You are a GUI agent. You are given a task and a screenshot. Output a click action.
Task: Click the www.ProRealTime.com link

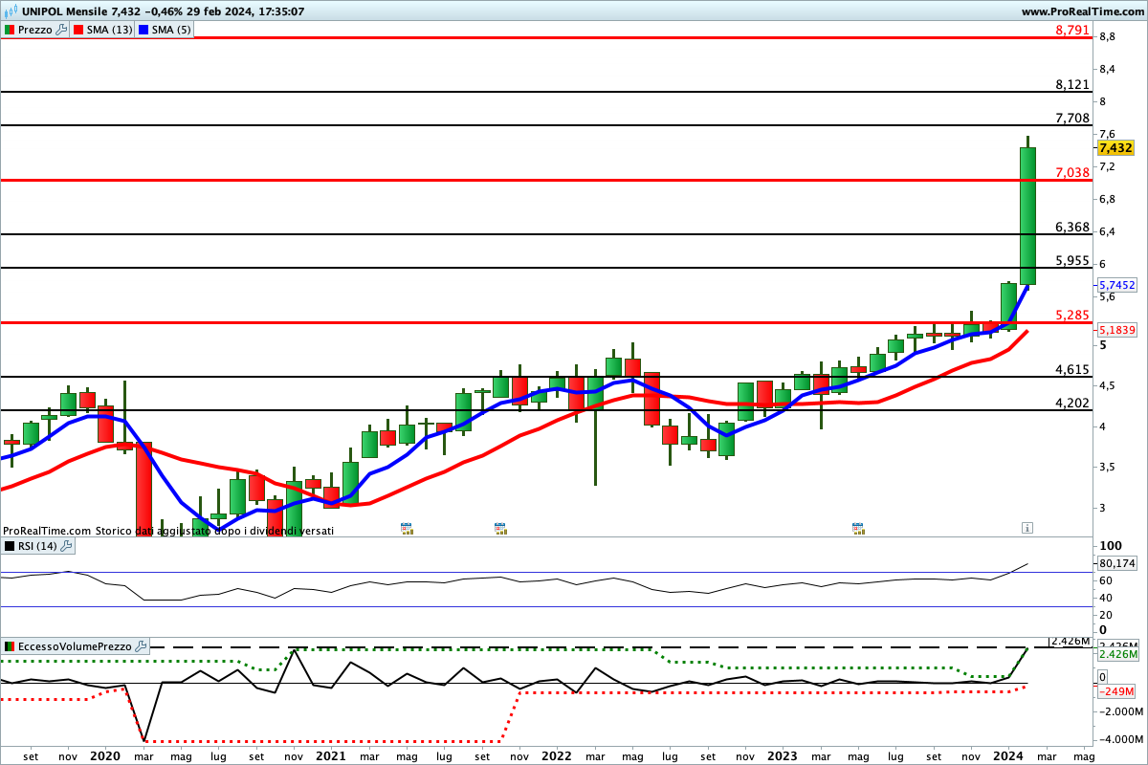point(1083,11)
